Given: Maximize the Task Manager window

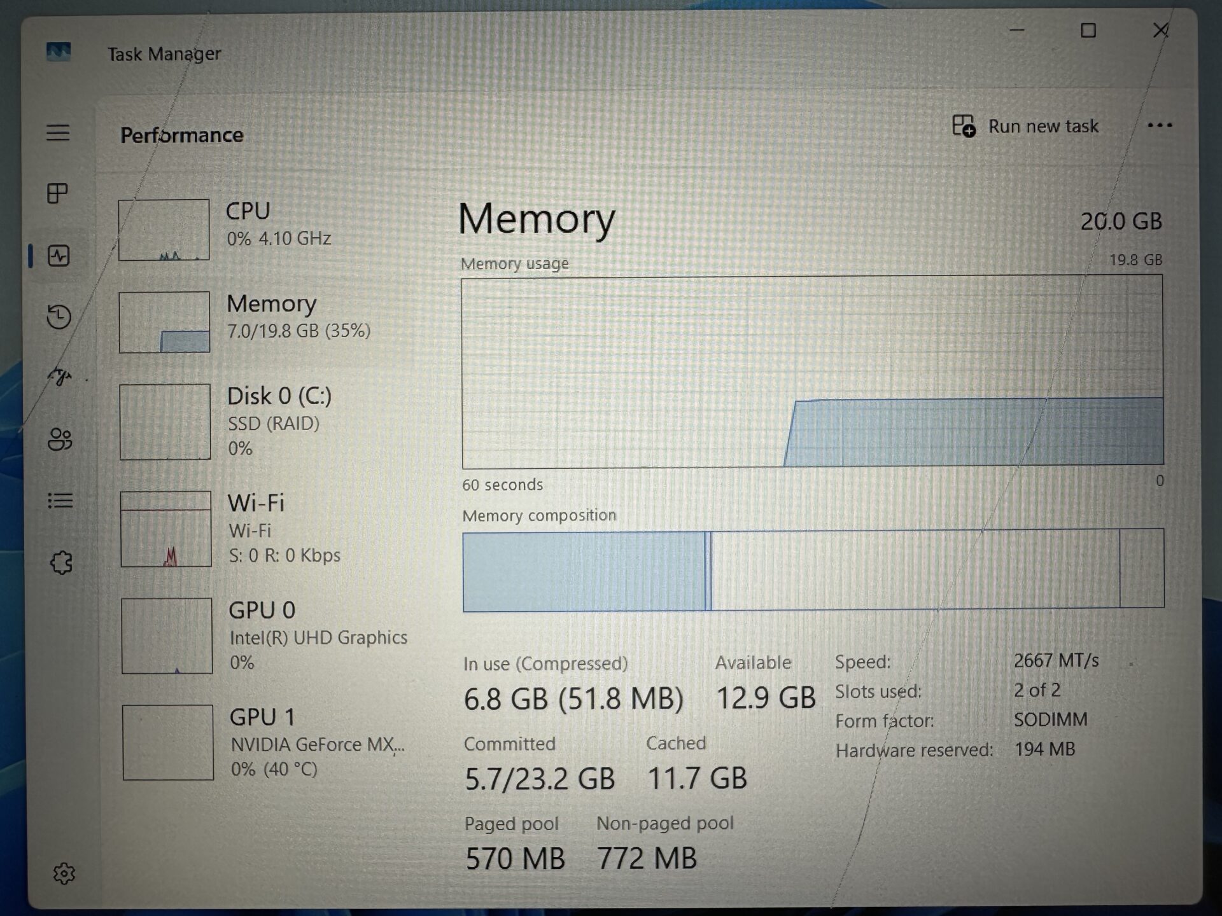Looking at the screenshot, I should click(x=1088, y=31).
